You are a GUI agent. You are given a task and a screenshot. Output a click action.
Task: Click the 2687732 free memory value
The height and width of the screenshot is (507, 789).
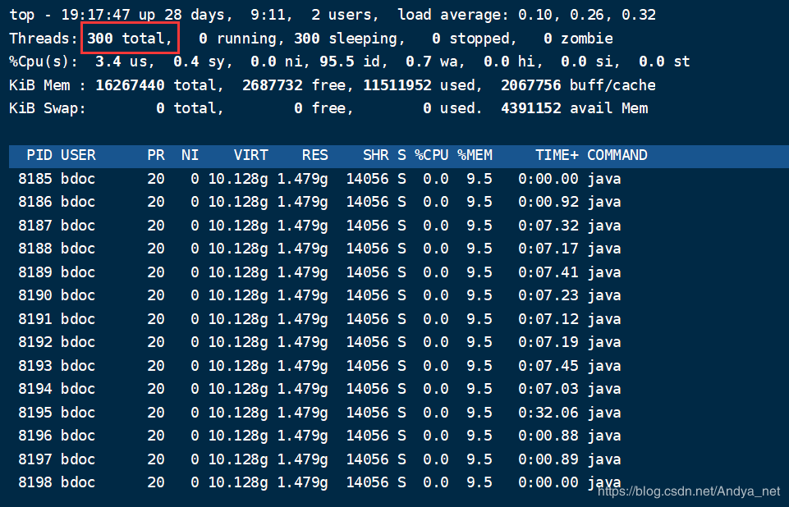pyautogui.click(x=273, y=85)
